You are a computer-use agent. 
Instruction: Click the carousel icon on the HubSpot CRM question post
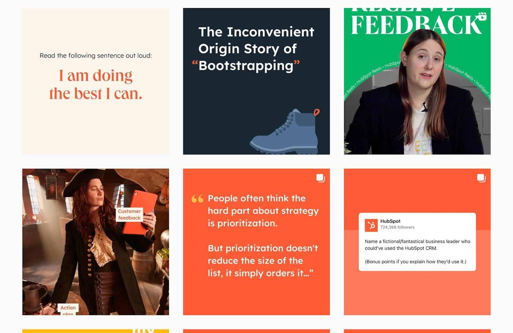point(481,178)
